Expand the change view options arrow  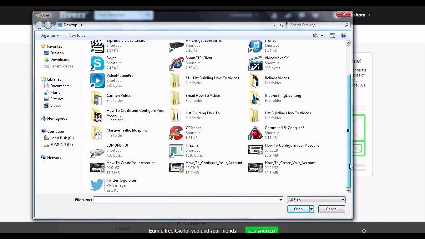click(x=322, y=36)
